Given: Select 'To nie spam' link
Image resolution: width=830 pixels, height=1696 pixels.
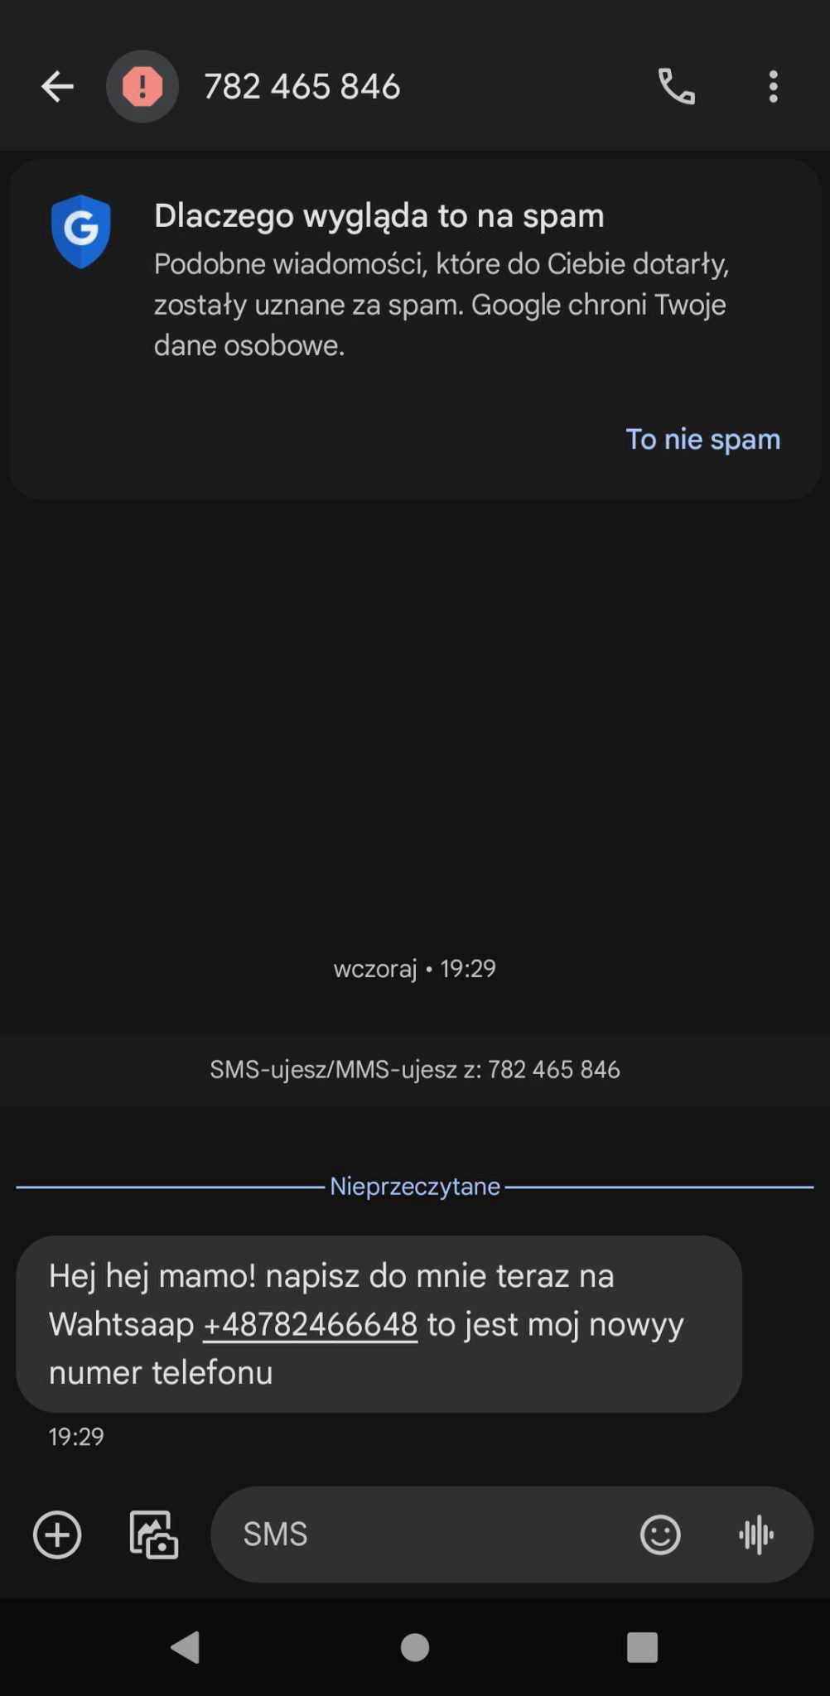Looking at the screenshot, I should (702, 439).
